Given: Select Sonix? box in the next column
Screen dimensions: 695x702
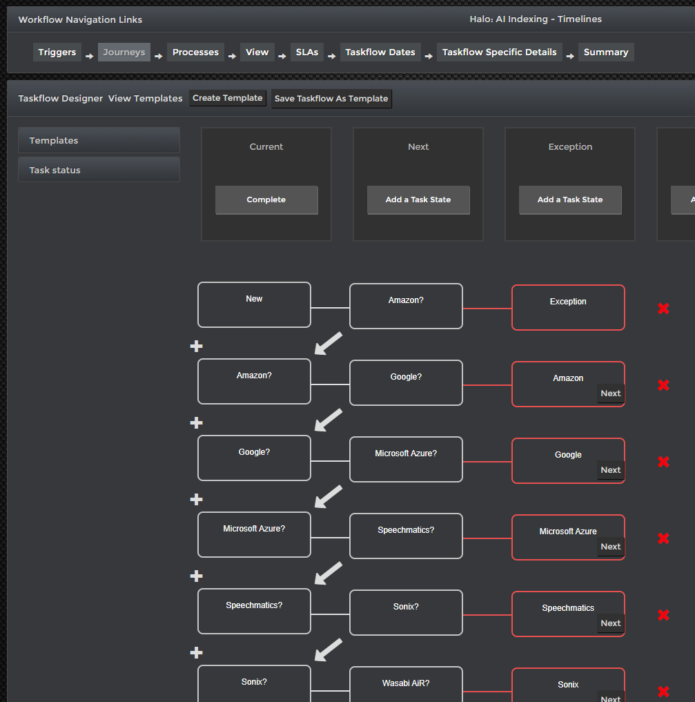Looking at the screenshot, I should pyautogui.click(x=406, y=612).
